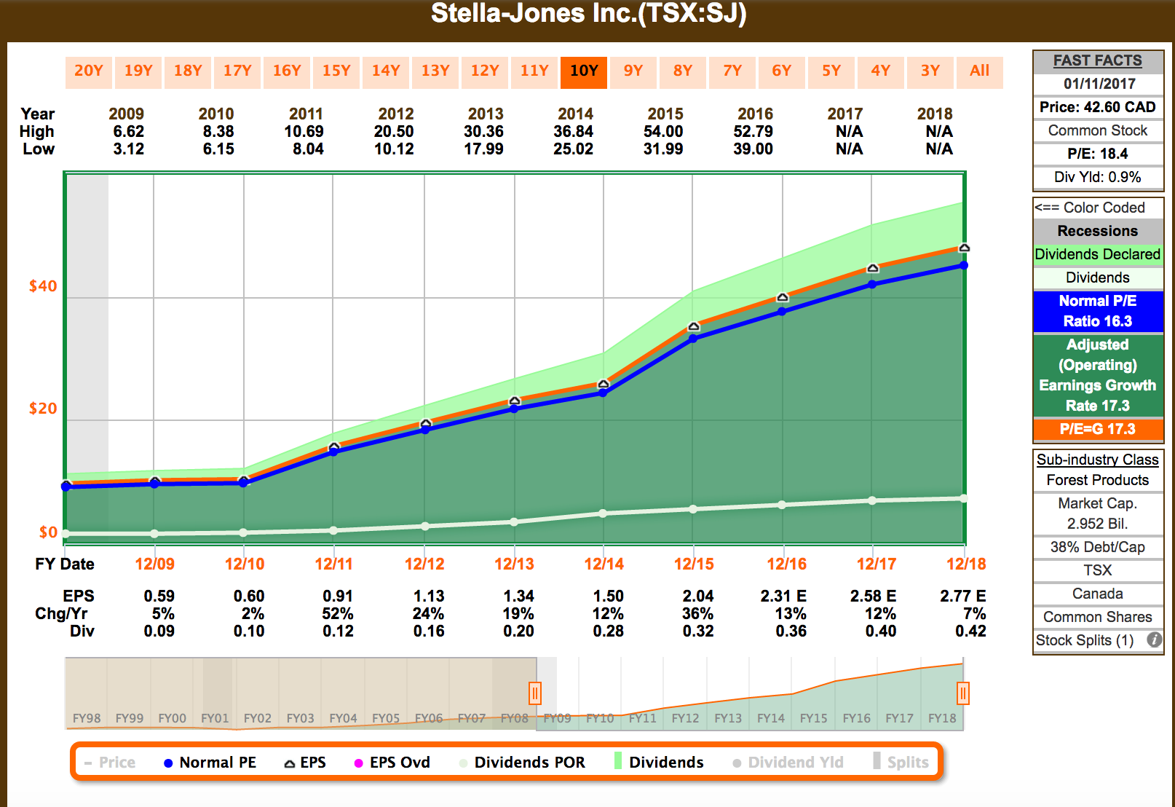The image size is (1175, 807).
Task: Click the Dividends Declared color key
Action: pyautogui.click(x=1098, y=254)
